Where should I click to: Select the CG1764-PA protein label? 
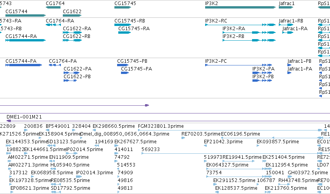pos(63,61)
